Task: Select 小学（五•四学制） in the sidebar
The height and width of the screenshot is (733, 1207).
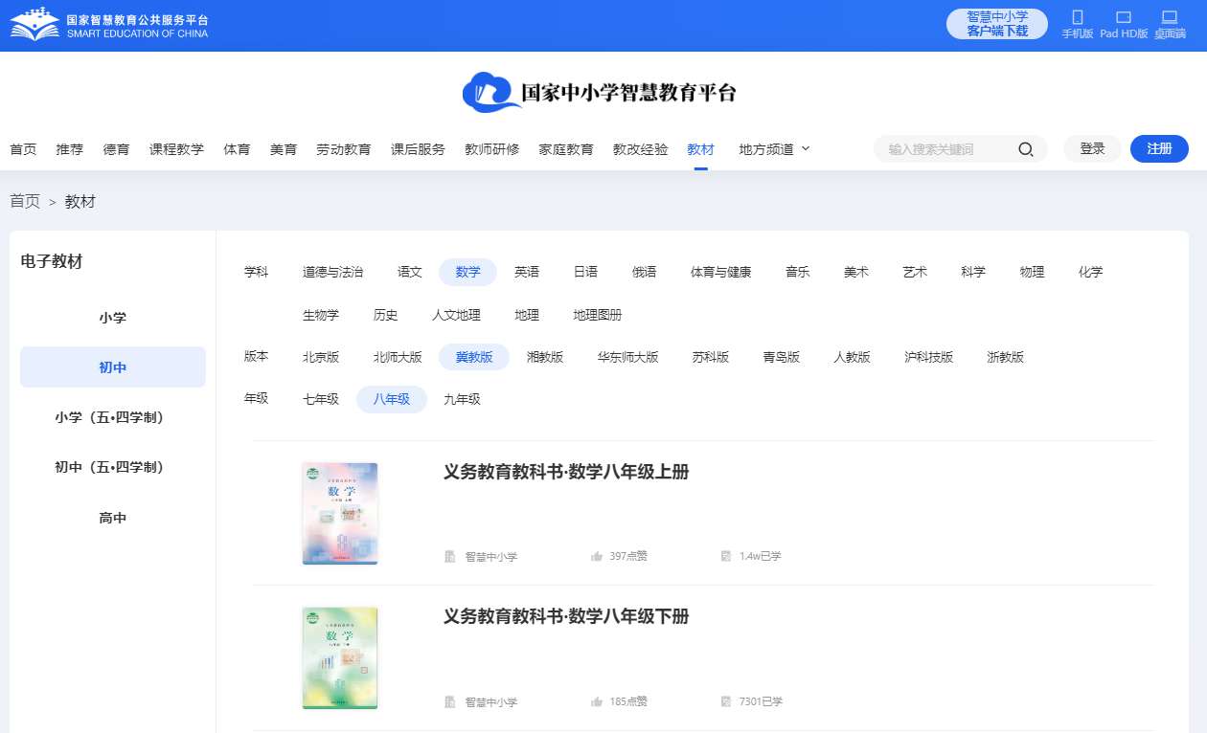Action: [x=113, y=417]
